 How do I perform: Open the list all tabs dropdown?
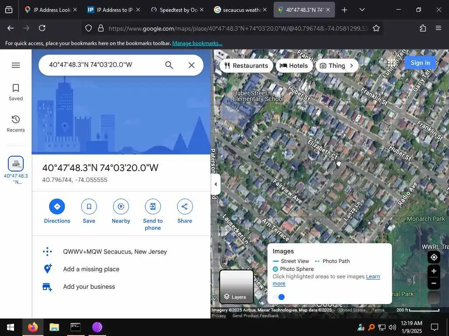pos(362,10)
